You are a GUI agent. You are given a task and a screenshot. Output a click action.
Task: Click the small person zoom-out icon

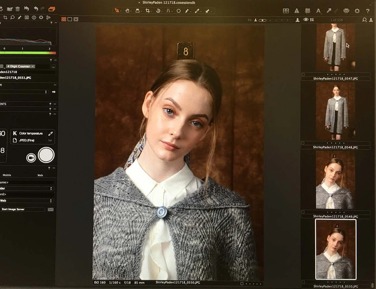[x=256, y=20]
